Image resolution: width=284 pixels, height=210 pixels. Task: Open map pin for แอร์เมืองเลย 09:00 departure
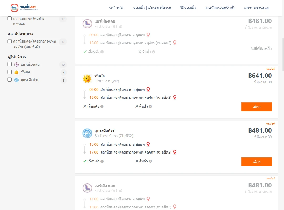tap(148, 35)
